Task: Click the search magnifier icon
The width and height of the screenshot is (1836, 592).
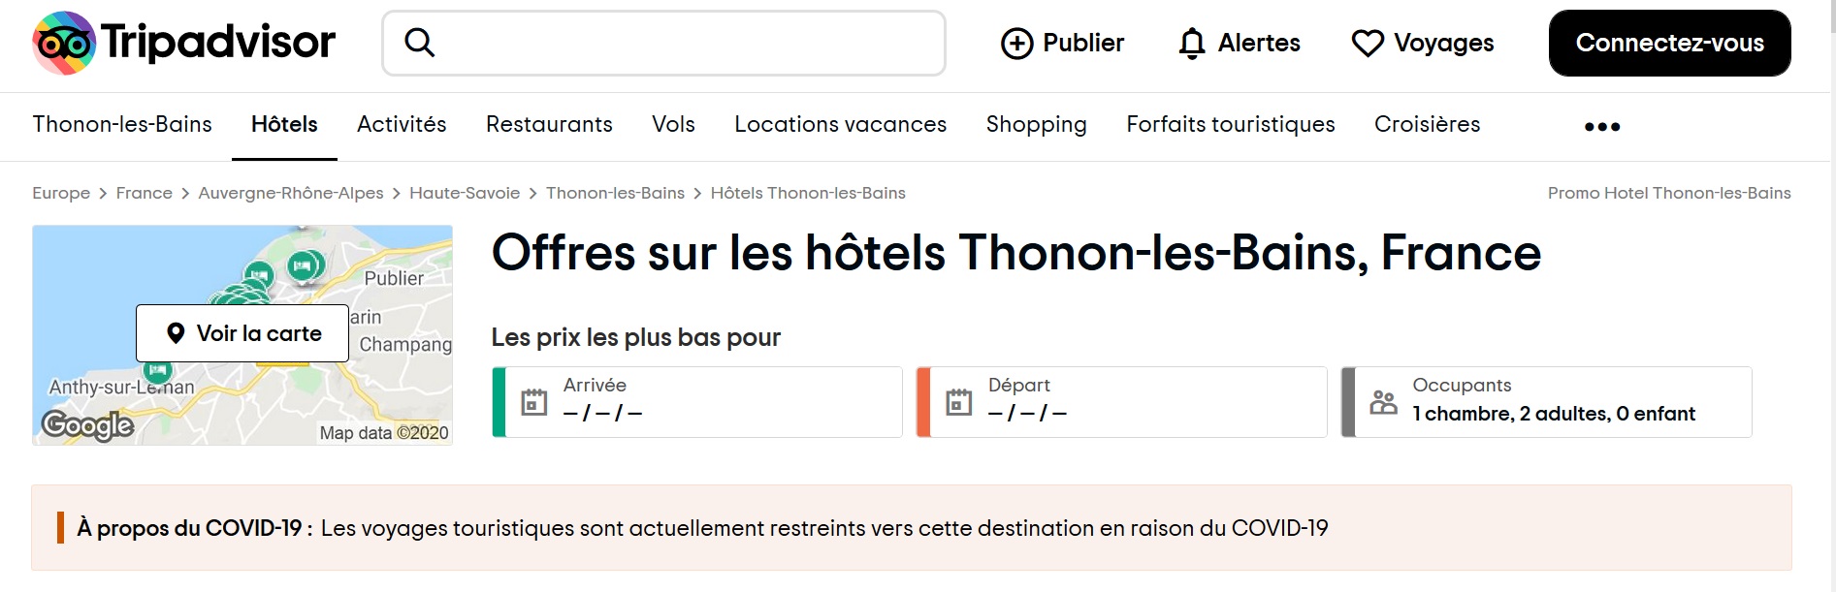Action: pyautogui.click(x=419, y=43)
